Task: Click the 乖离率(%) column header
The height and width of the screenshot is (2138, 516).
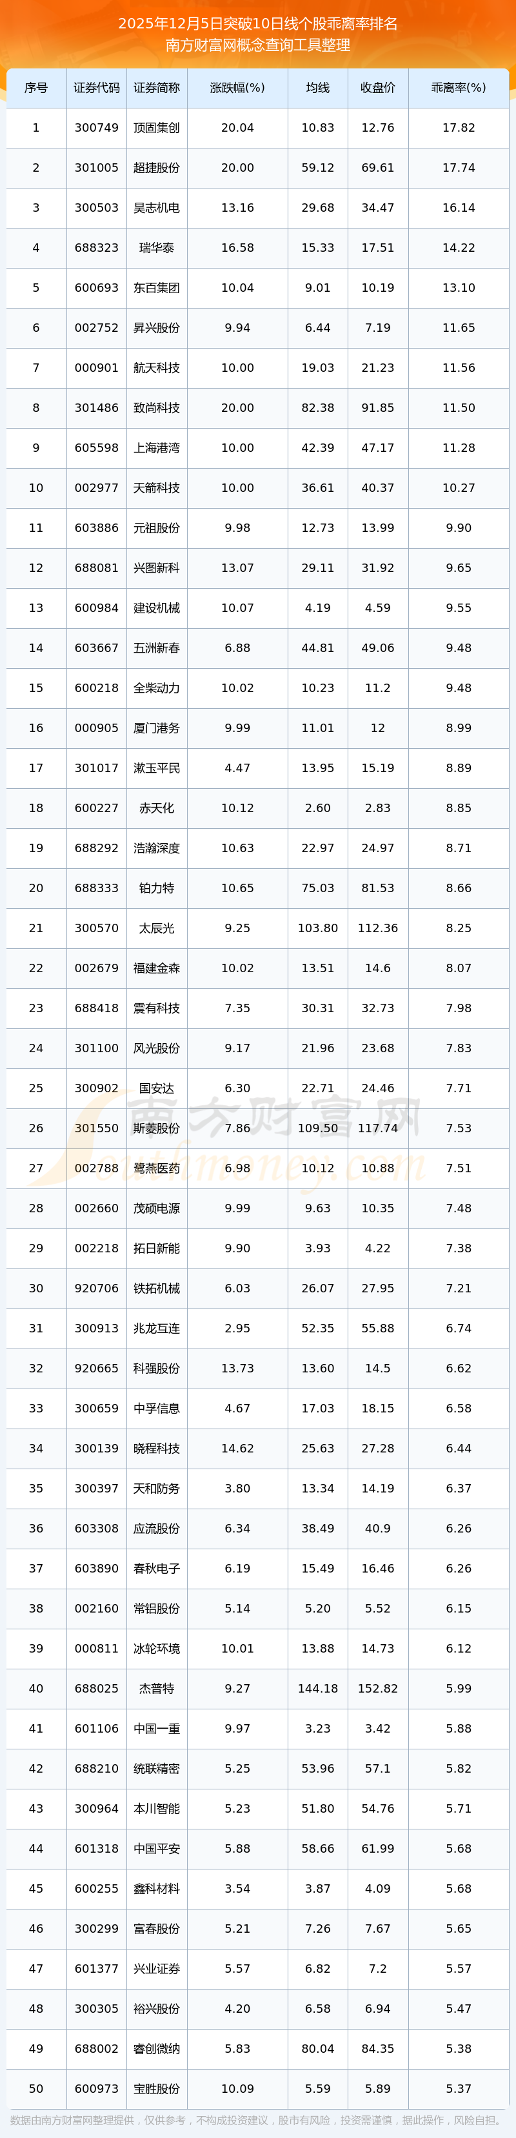Action: click(459, 88)
